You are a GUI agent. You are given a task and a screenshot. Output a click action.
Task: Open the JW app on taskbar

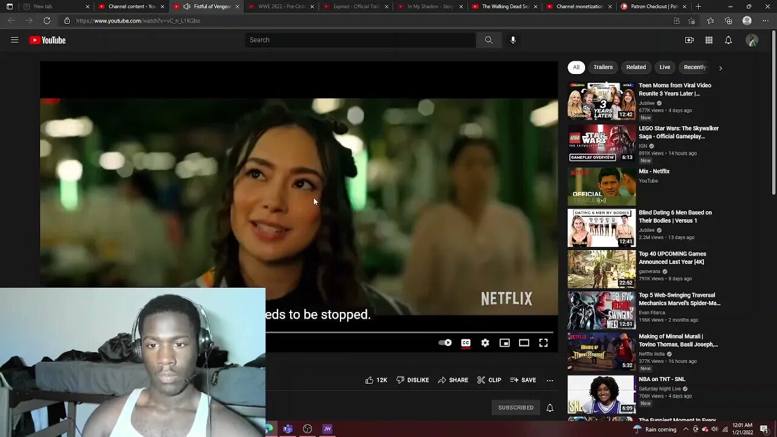pyautogui.click(x=327, y=429)
